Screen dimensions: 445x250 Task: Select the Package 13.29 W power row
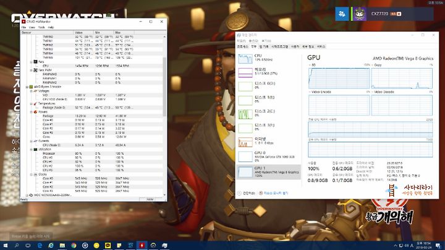pyautogui.click(x=91, y=116)
